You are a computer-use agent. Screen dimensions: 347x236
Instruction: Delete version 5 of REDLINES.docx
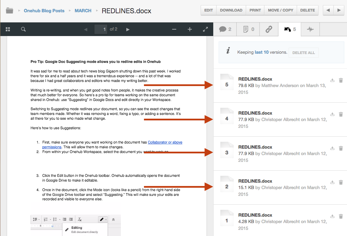pos(341,80)
